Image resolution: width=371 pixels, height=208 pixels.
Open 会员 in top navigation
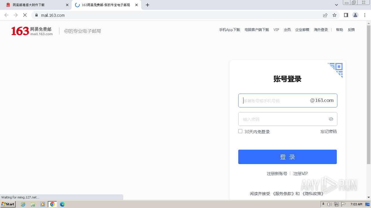(x=287, y=30)
